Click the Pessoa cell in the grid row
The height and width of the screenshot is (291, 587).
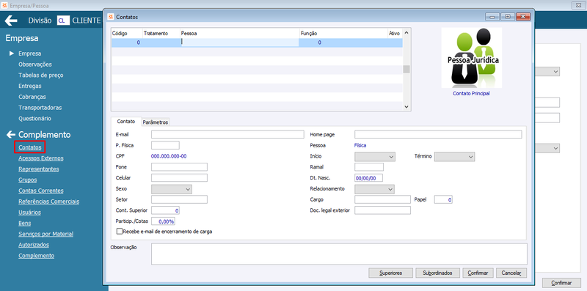239,43
